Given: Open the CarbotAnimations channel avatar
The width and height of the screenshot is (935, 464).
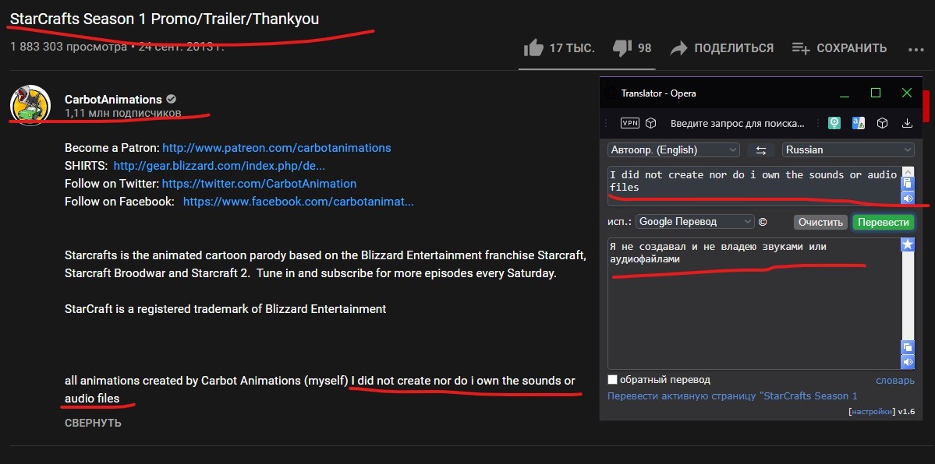Looking at the screenshot, I should pyautogui.click(x=30, y=105).
